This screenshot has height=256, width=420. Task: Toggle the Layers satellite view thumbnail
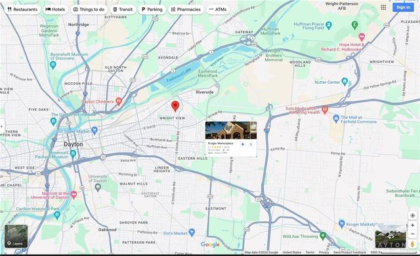(16, 236)
